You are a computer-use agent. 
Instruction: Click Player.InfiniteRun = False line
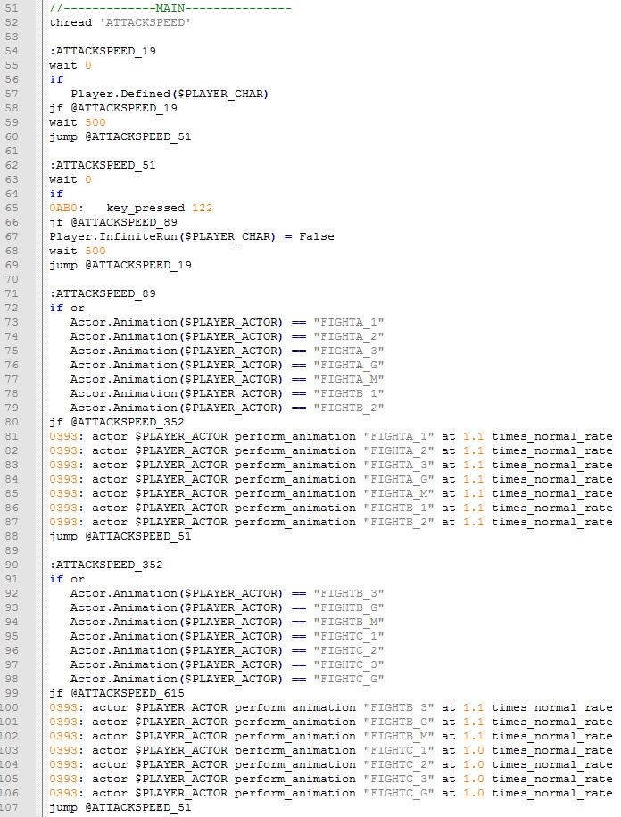(192, 236)
